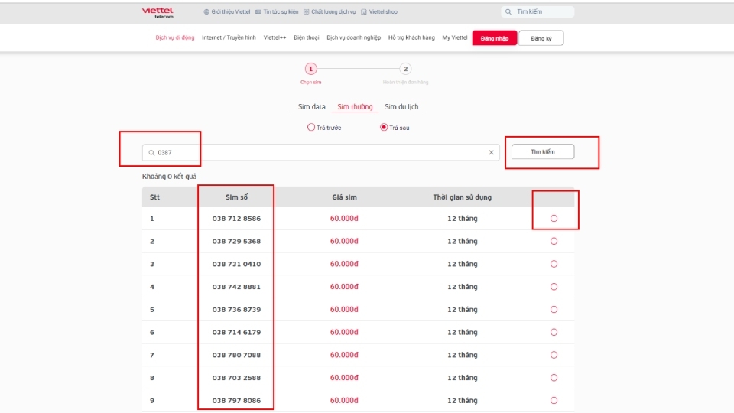Click magnifier icon in top search box
Image resolution: width=734 pixels, height=413 pixels.
click(x=508, y=11)
